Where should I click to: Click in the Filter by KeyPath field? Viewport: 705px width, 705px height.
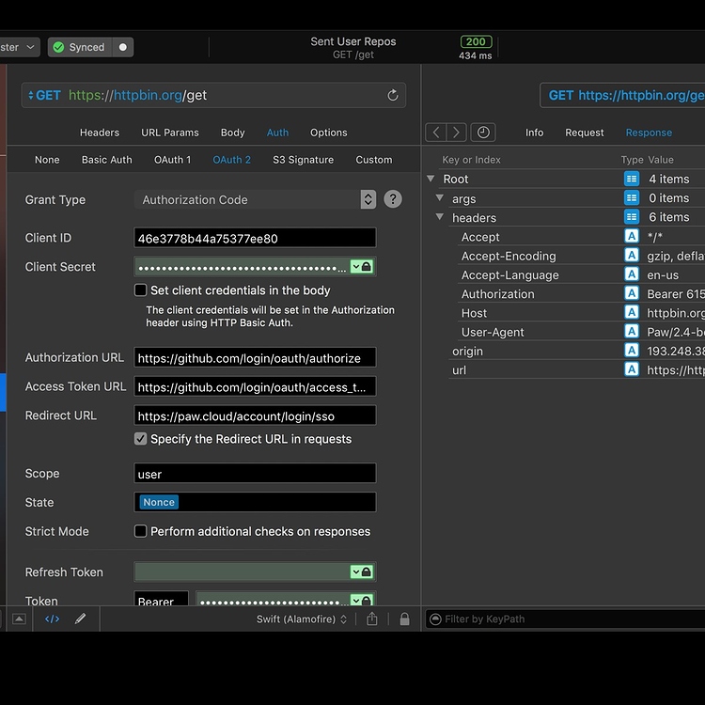click(x=565, y=619)
